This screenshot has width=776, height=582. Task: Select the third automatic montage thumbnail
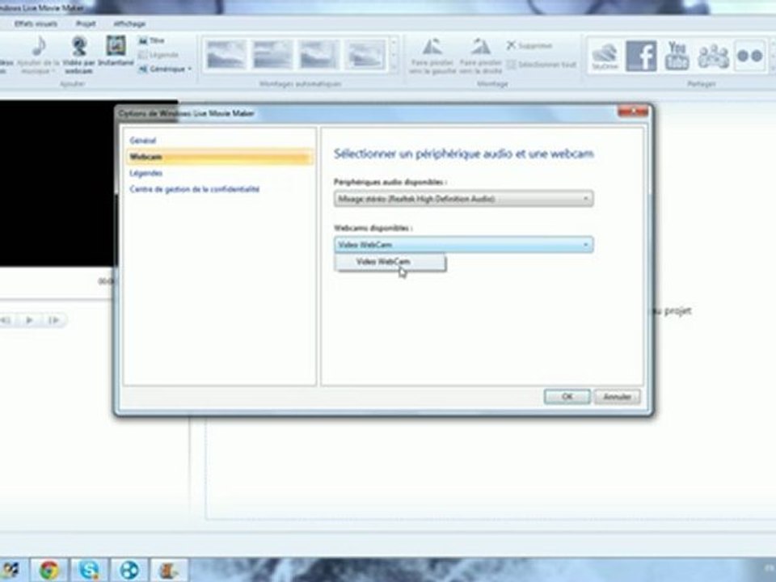[319, 54]
